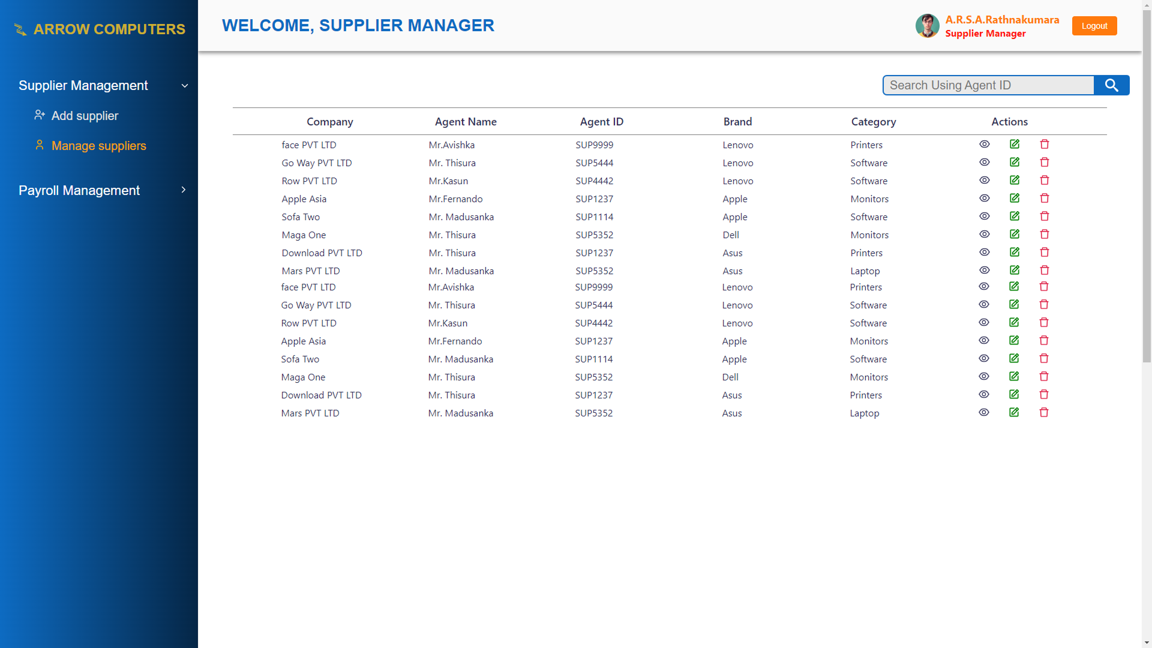Open the Supplier Management dropdown chevron
The height and width of the screenshot is (648, 1152).
[184, 85]
